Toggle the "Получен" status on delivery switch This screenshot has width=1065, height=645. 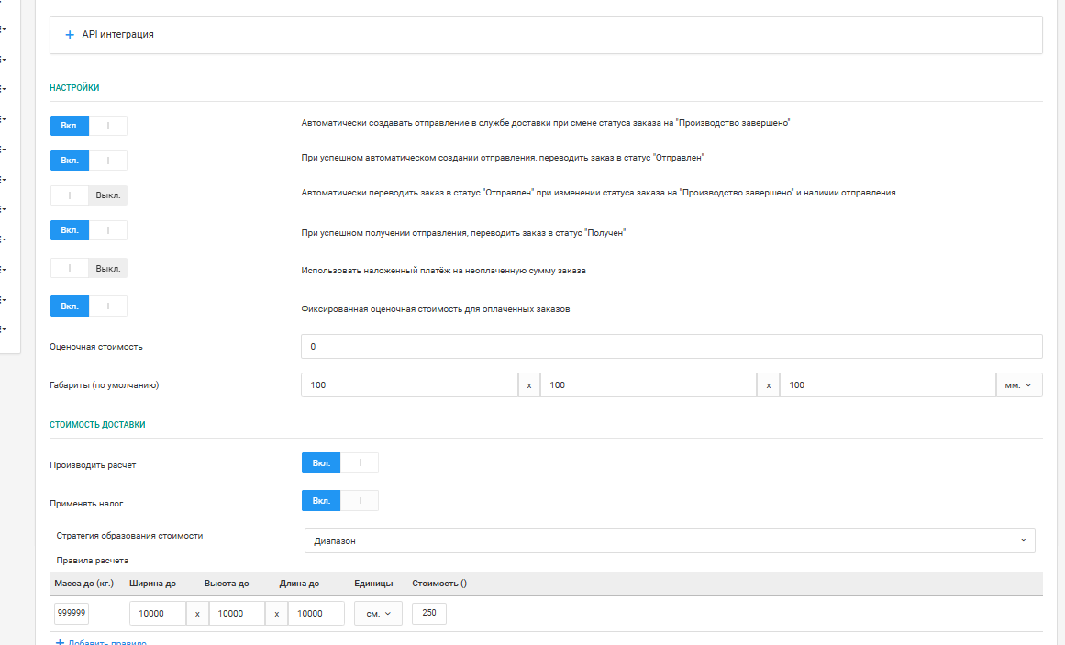(x=88, y=230)
